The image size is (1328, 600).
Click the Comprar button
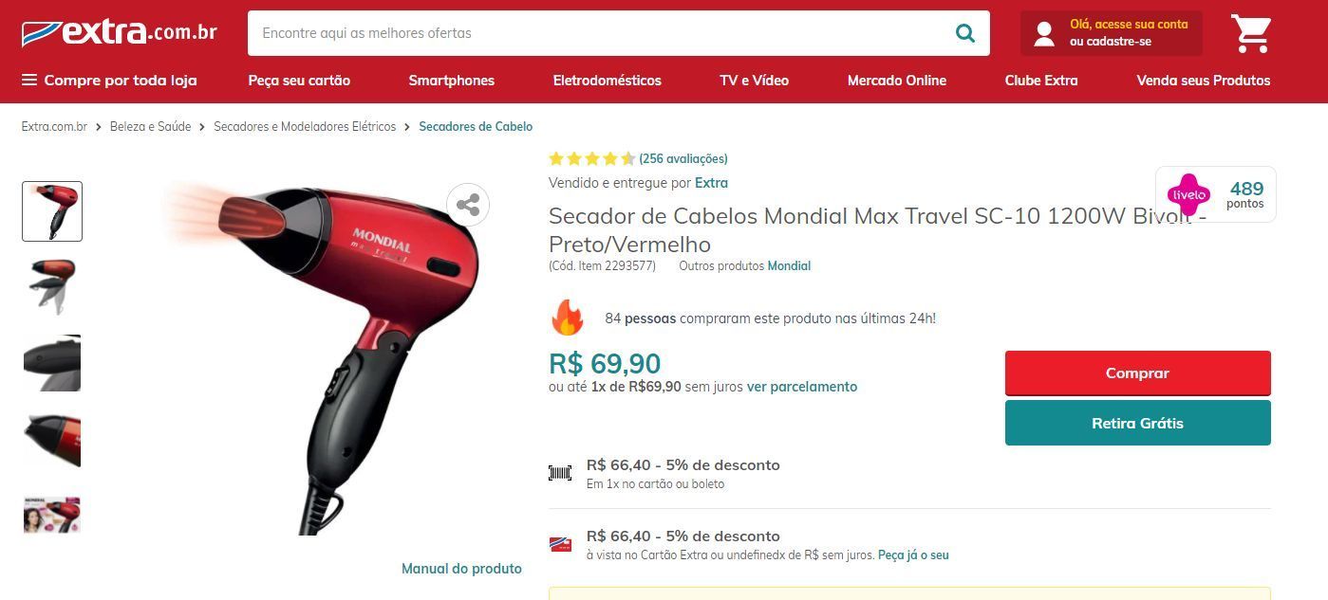coord(1137,373)
